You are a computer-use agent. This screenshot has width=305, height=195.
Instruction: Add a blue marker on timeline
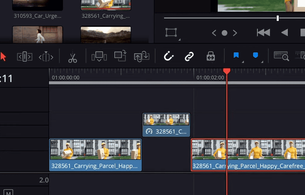tap(255, 55)
